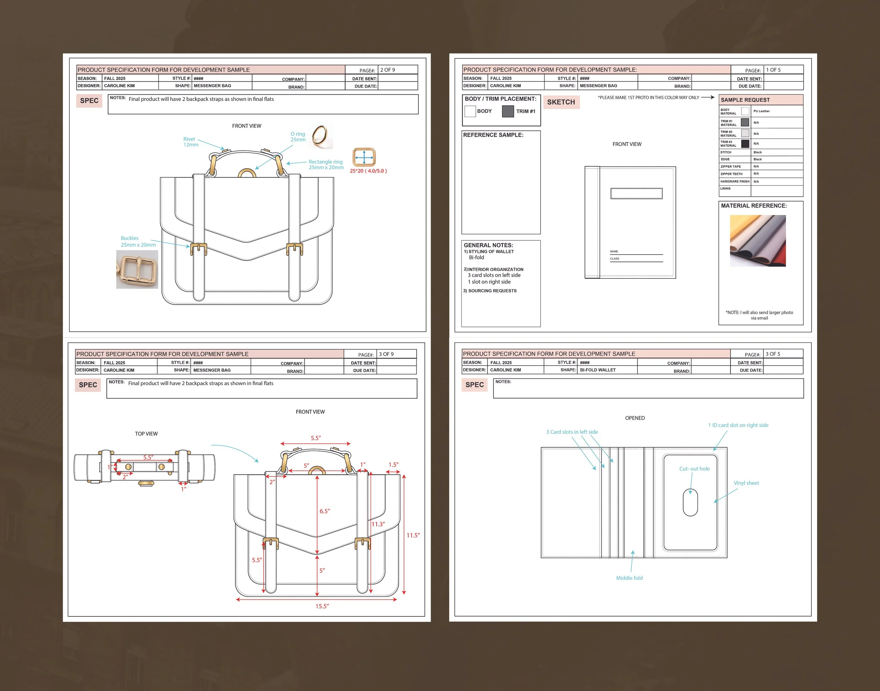Click the 'HARDWARE FINISH' row label
This screenshot has height=691, width=880.
[x=735, y=182]
